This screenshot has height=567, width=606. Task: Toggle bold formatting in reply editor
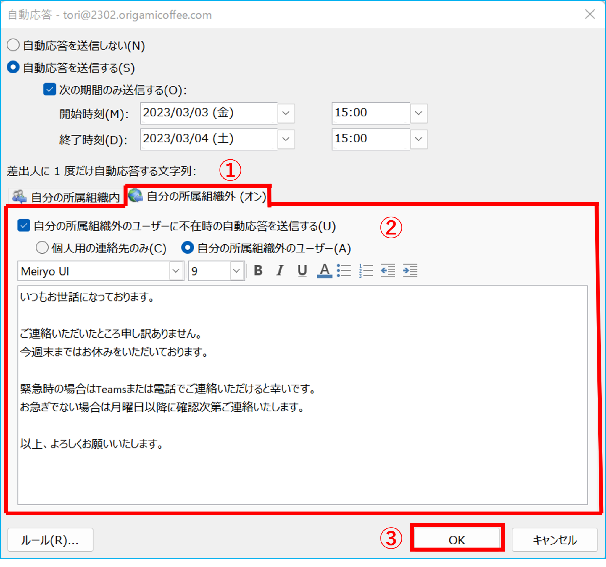tap(258, 270)
